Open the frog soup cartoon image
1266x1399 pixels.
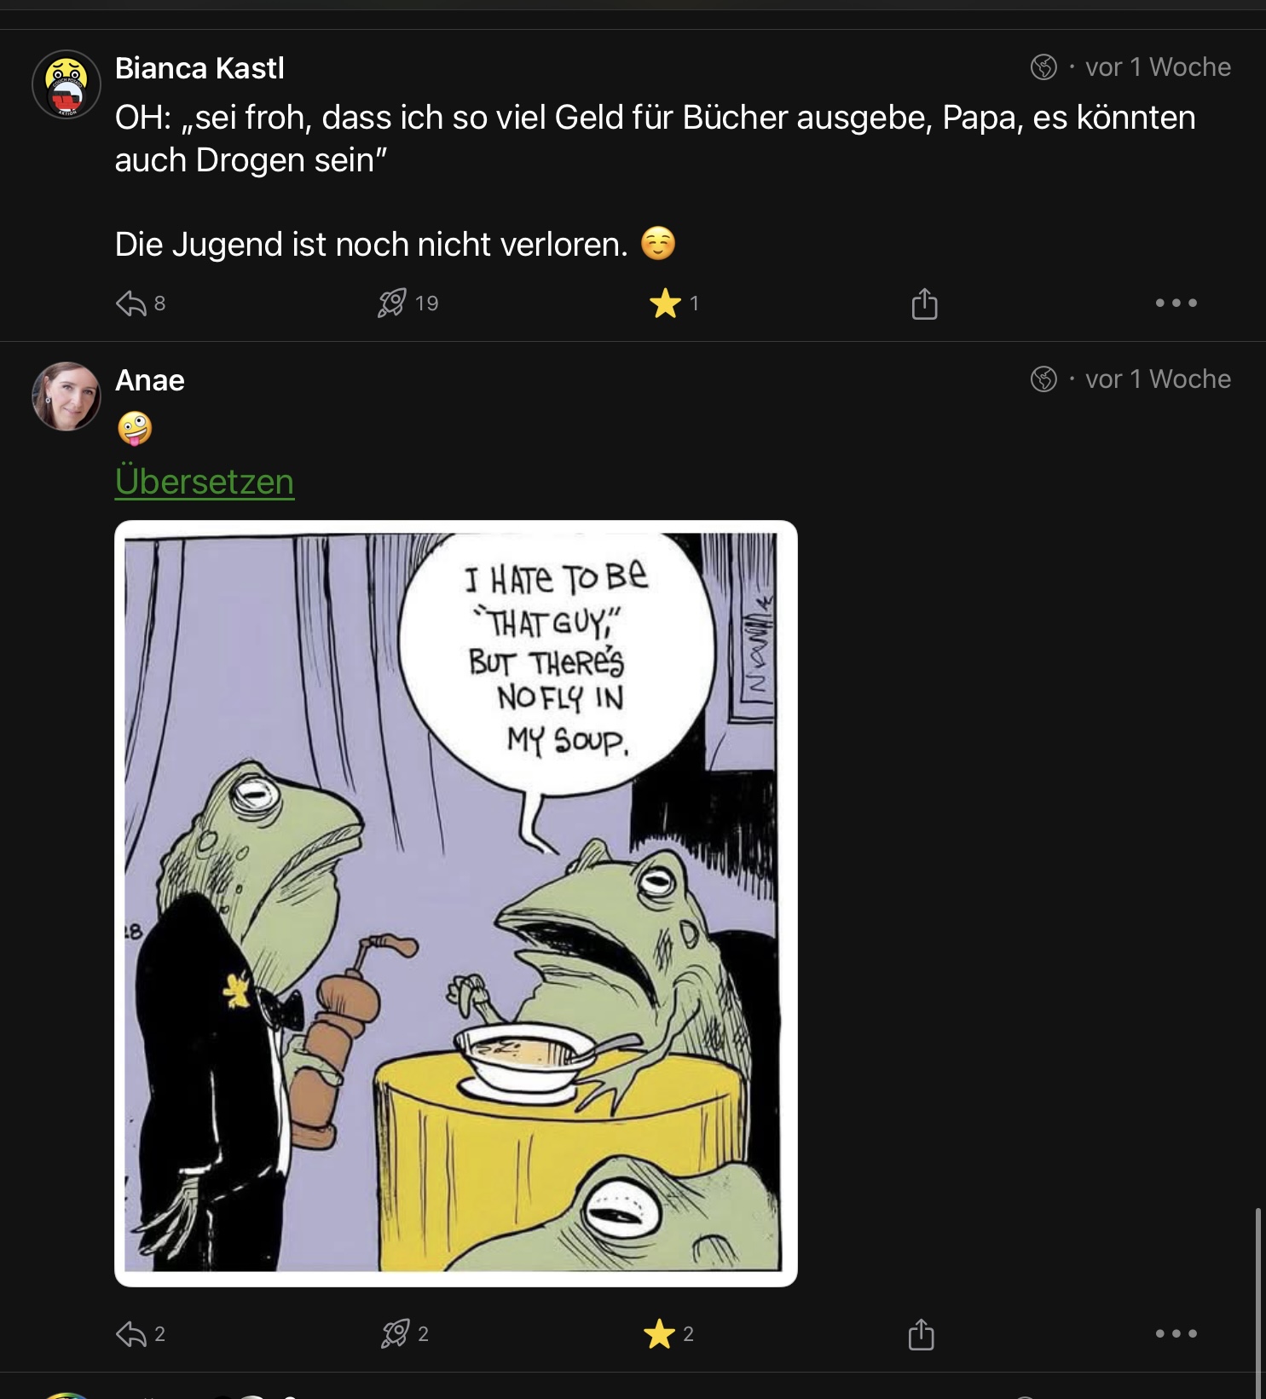tap(455, 903)
